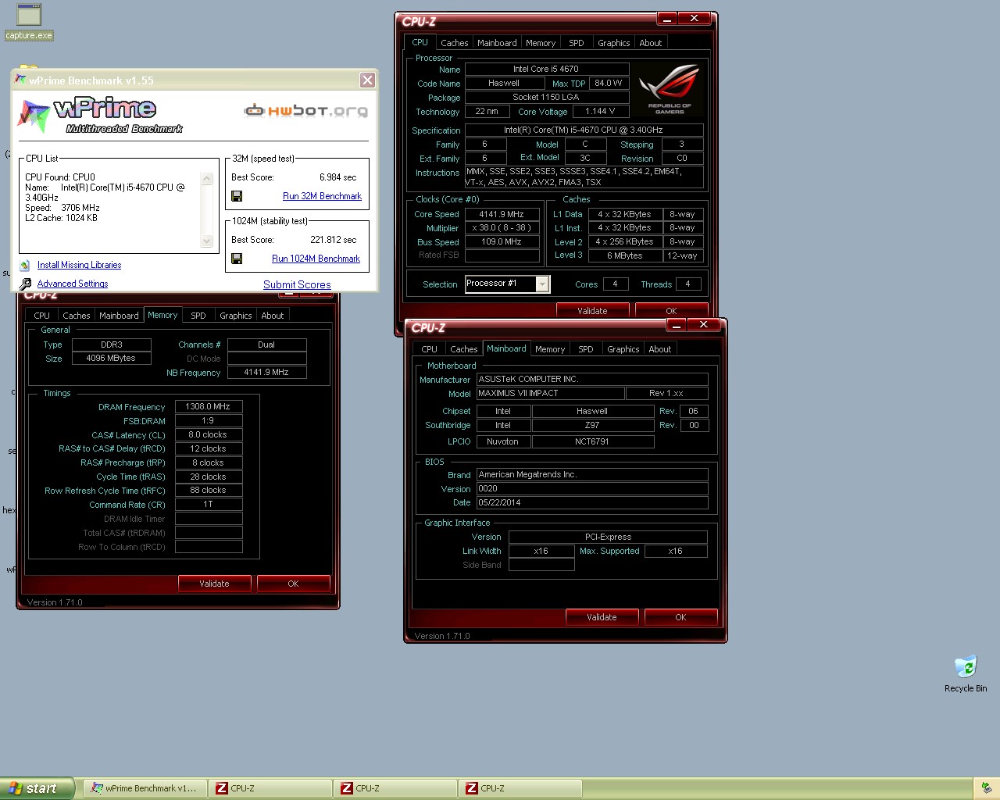
Task: Open About tab in top CPU-Z window
Action: coord(650,43)
